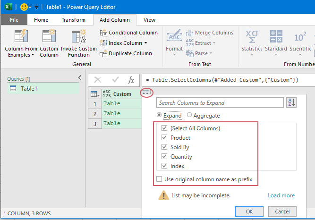315x220 pixels.
Task: Click Column From Examples icon
Action: (21, 37)
